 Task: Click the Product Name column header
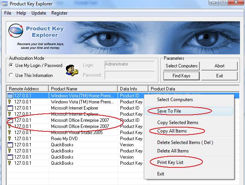click(x=83, y=89)
